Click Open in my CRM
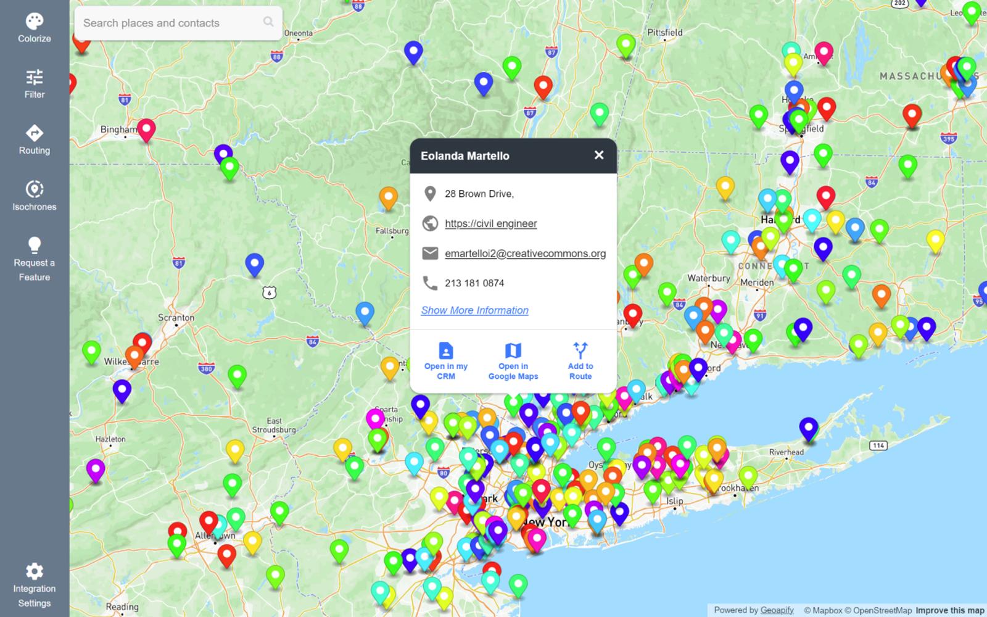 tap(446, 361)
